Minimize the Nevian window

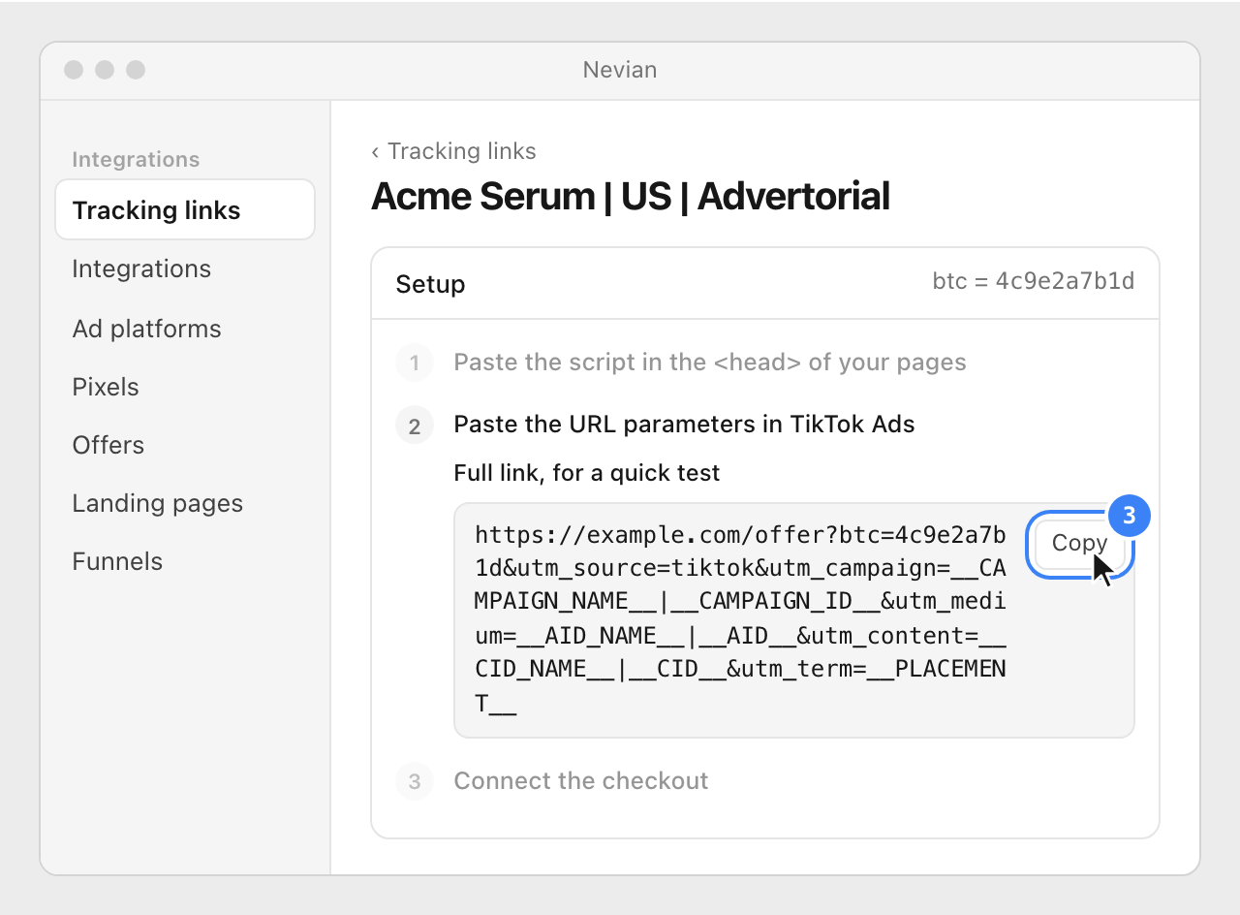pos(105,70)
